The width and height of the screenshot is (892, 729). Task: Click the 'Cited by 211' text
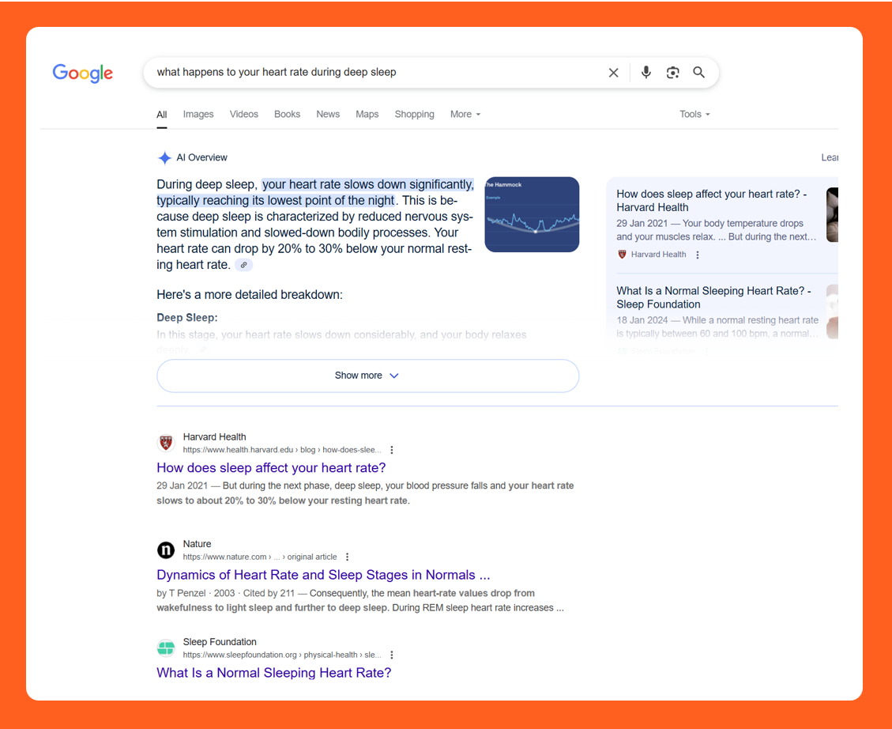click(269, 593)
